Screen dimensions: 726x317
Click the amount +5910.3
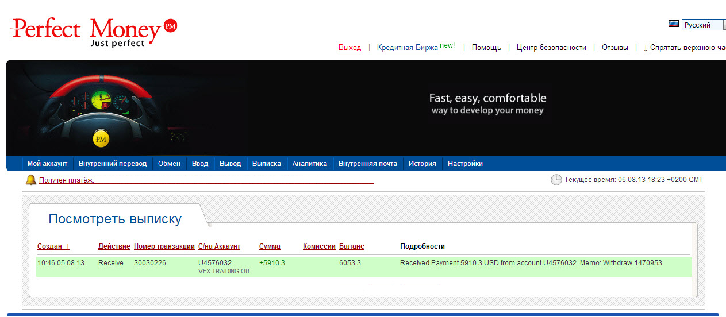pyautogui.click(x=272, y=263)
